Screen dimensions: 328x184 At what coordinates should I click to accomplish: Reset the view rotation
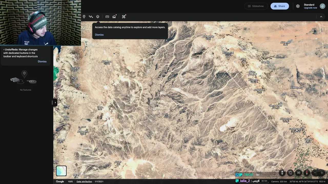click(x=290, y=173)
